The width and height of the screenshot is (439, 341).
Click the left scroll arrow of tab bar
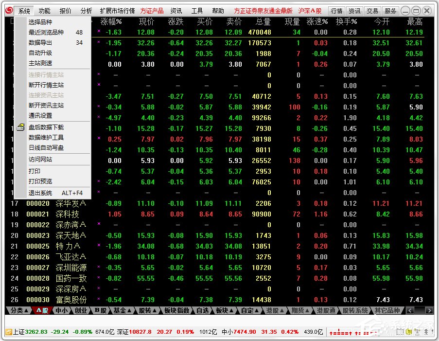point(410,310)
